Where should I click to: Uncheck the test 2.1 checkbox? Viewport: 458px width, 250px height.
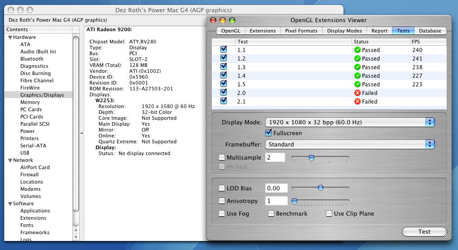click(224, 101)
